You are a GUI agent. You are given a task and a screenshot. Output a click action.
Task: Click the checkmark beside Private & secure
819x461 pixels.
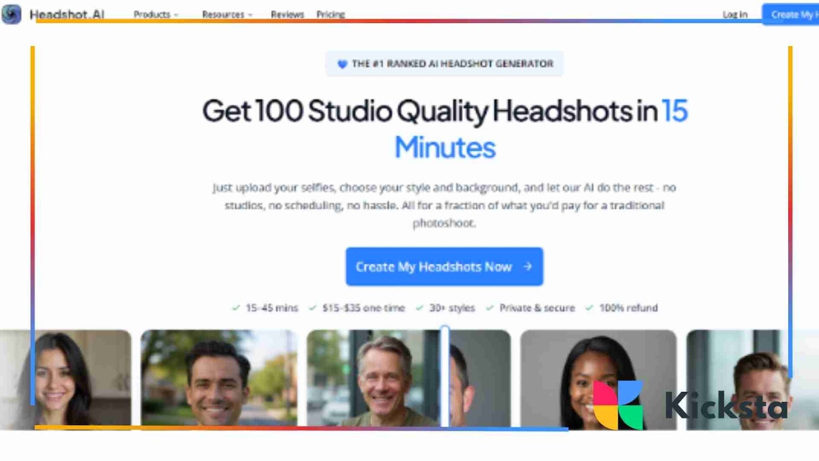(490, 308)
